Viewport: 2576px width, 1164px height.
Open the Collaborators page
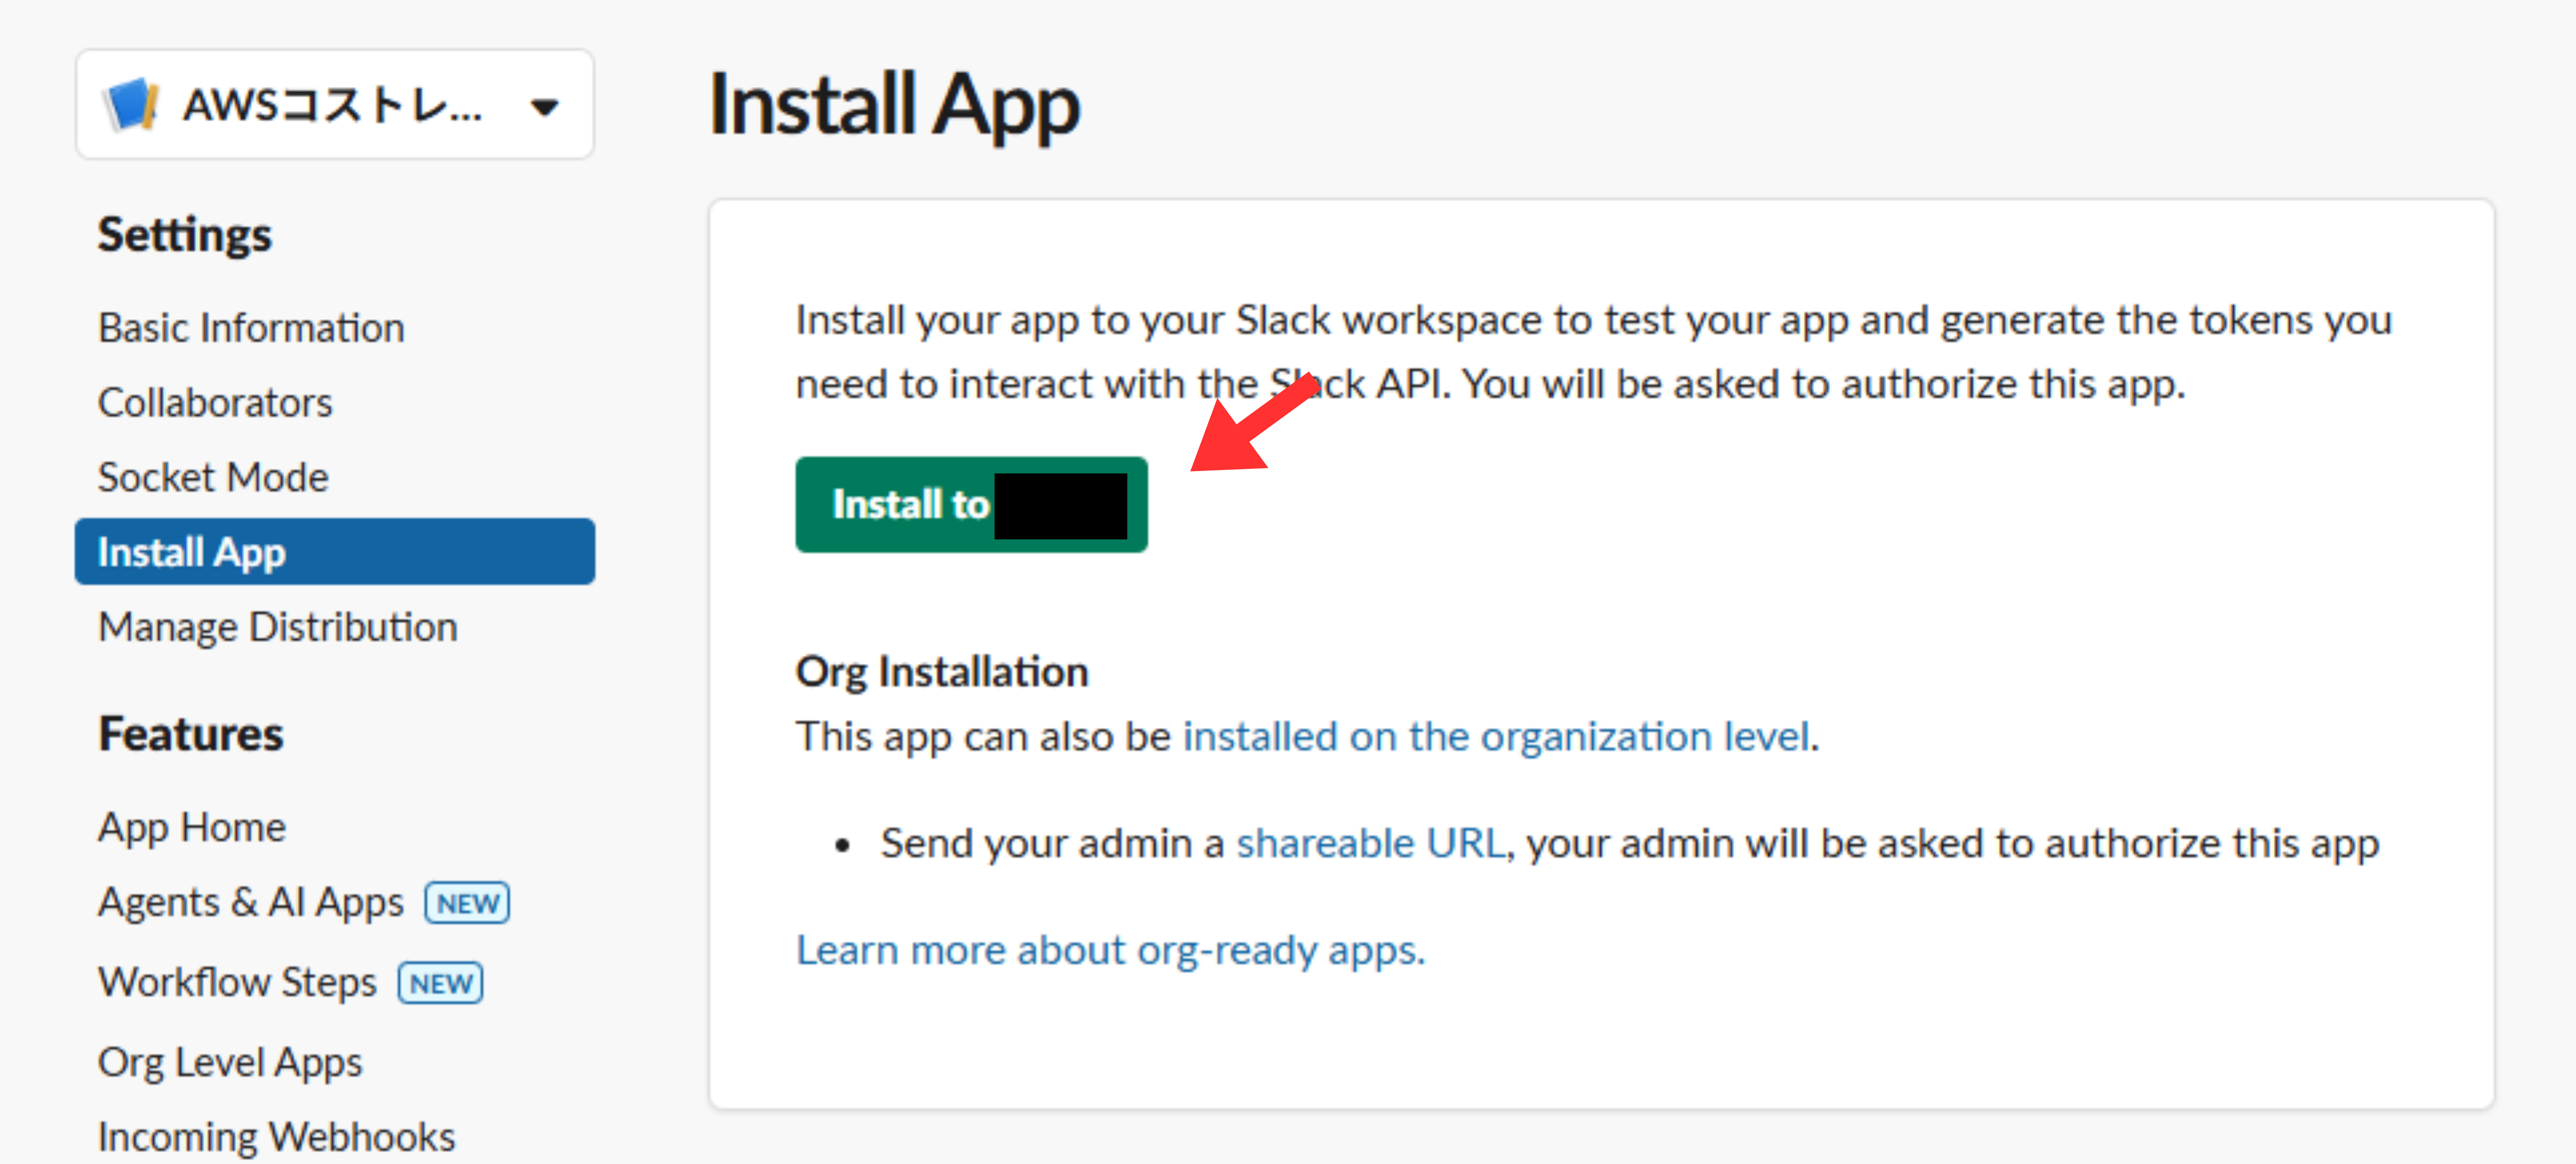tap(215, 402)
